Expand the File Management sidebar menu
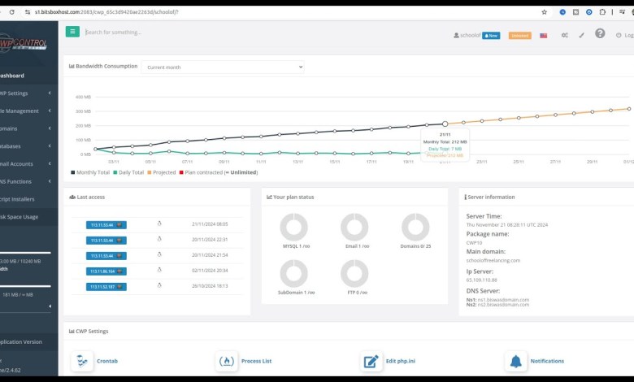The width and height of the screenshot is (634, 382). point(24,111)
